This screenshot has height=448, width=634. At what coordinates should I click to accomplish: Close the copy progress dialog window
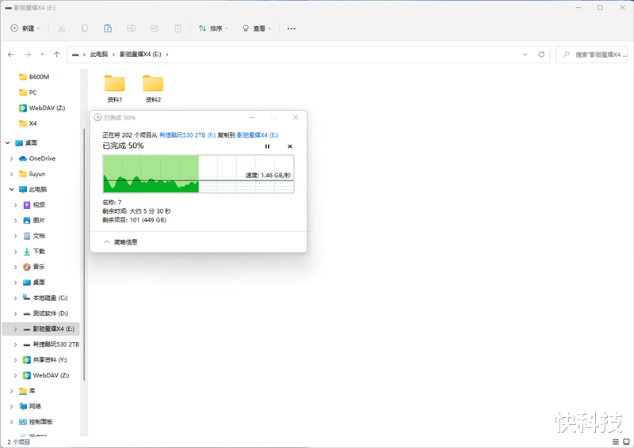296,118
